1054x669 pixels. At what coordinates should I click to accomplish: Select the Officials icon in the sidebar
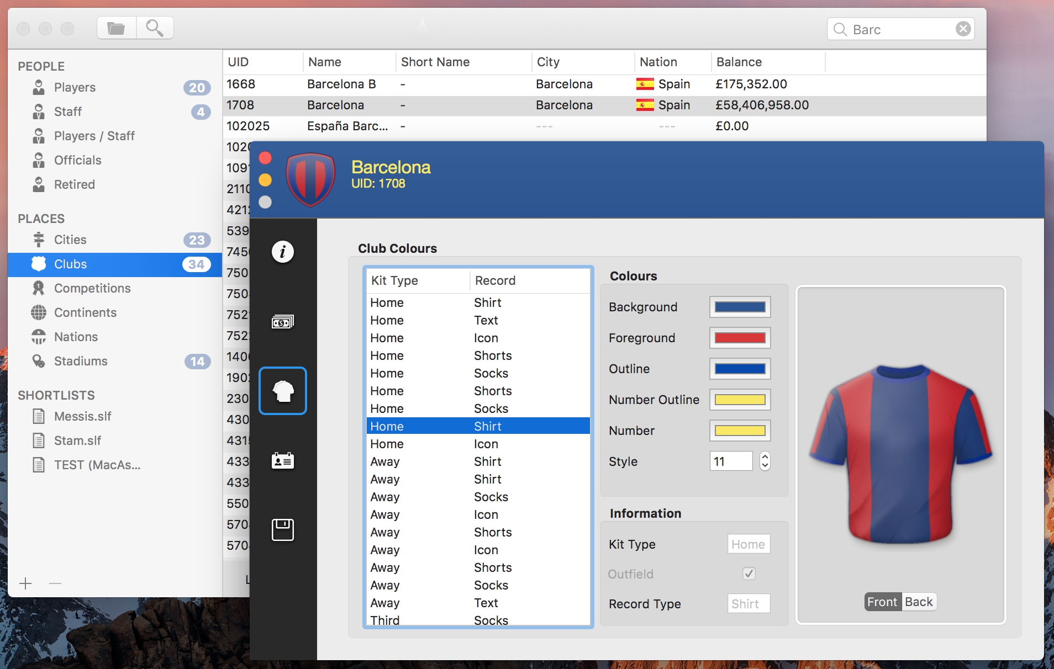coord(39,160)
